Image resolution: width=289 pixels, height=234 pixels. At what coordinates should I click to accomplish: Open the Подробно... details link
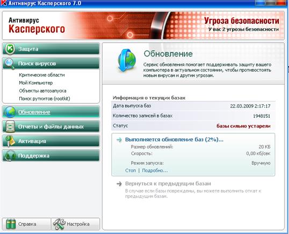tap(155, 171)
